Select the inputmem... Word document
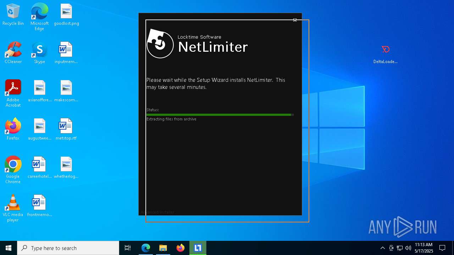The image size is (454, 255). point(66,53)
